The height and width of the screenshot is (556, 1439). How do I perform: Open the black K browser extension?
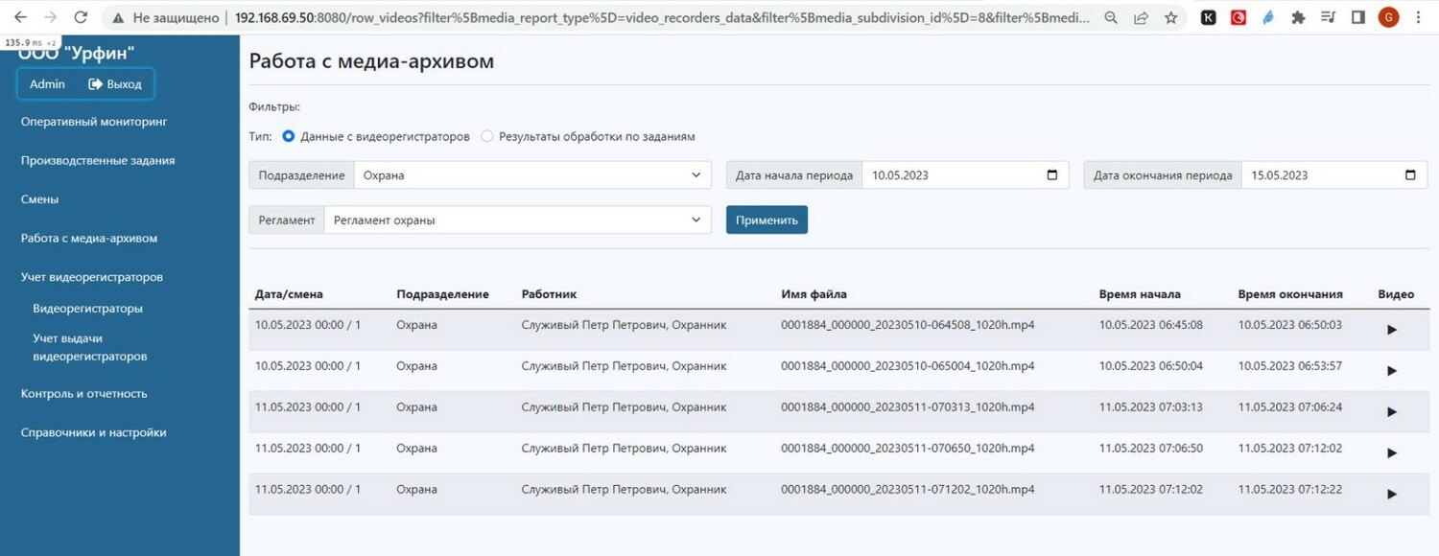pos(1210,17)
